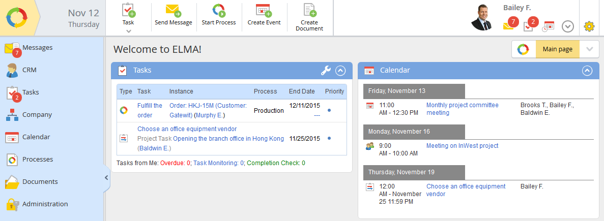Click the sidebar Processes icon
Viewport: 604px width, 221px height.
(12, 160)
